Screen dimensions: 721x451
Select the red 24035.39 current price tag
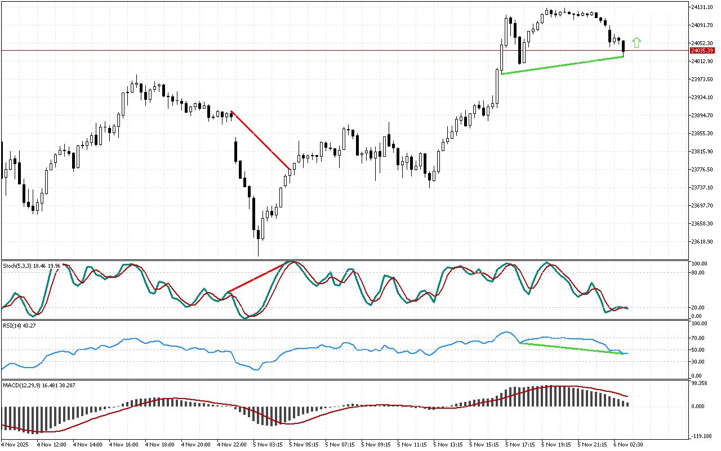pyautogui.click(x=701, y=51)
